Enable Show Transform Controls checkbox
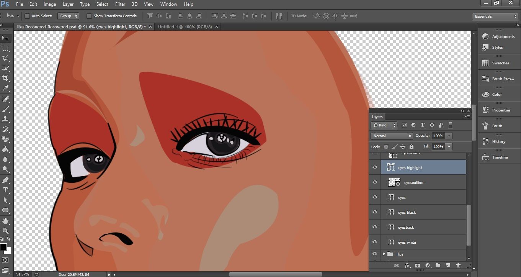Screen dimensions: 521x277 [x=89, y=16]
